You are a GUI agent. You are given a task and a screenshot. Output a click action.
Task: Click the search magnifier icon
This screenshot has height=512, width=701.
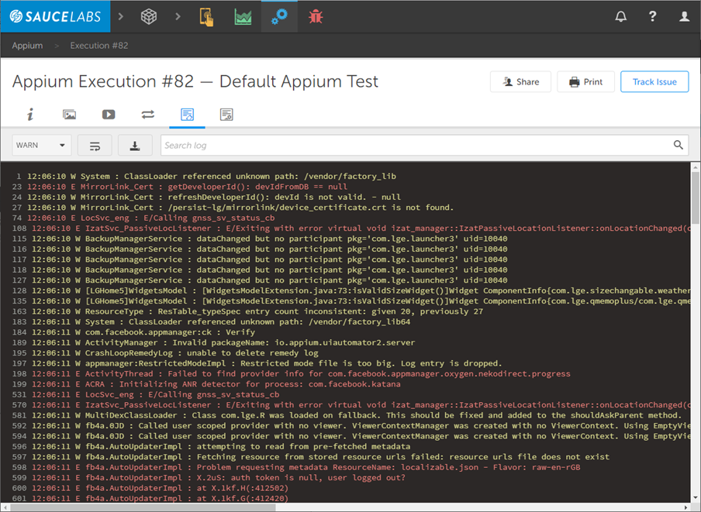(x=679, y=145)
